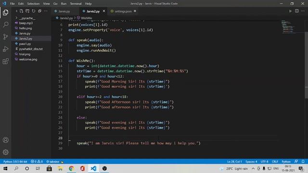Open the Help menu
The width and height of the screenshot is (308, 173).
(88, 4)
